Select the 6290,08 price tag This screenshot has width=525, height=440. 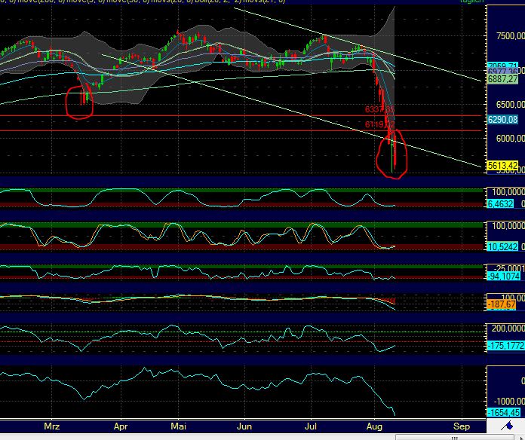pyautogui.click(x=502, y=119)
